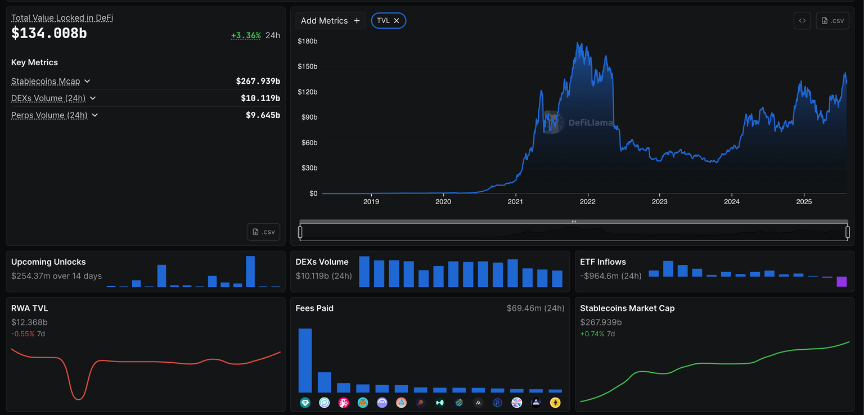Open the Upcoming Unlocks card
The width and height of the screenshot is (864, 415).
[48, 262]
